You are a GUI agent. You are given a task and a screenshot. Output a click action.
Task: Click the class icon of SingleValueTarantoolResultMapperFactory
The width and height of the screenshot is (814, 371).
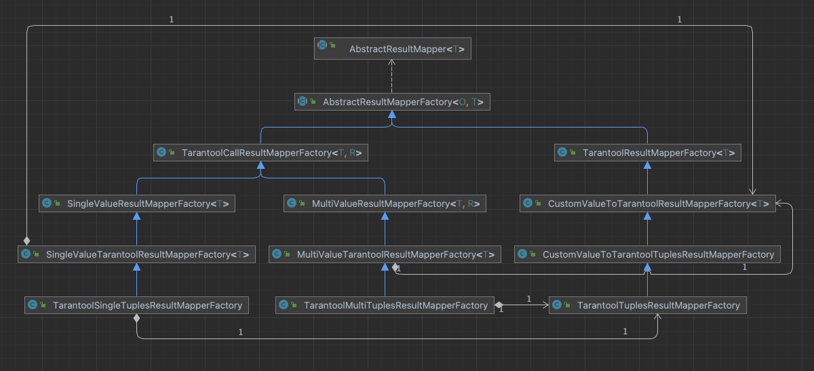(x=26, y=254)
